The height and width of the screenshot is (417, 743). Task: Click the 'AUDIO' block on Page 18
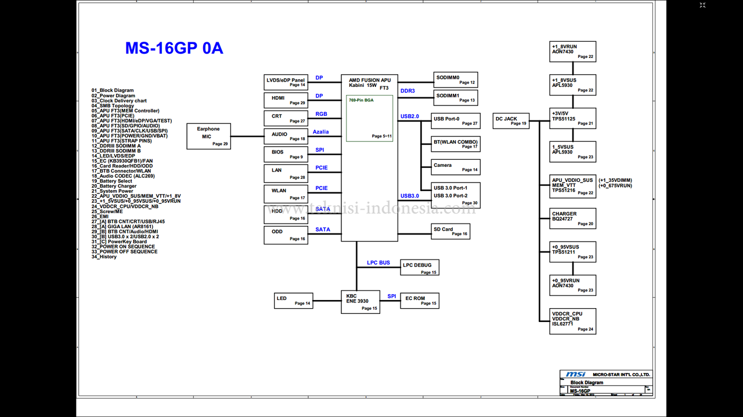click(x=286, y=136)
